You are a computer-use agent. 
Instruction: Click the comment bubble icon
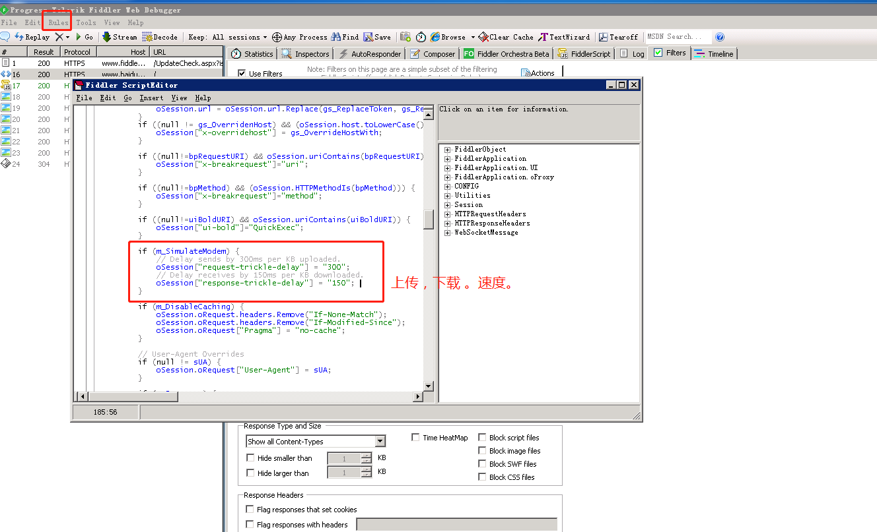(5, 38)
